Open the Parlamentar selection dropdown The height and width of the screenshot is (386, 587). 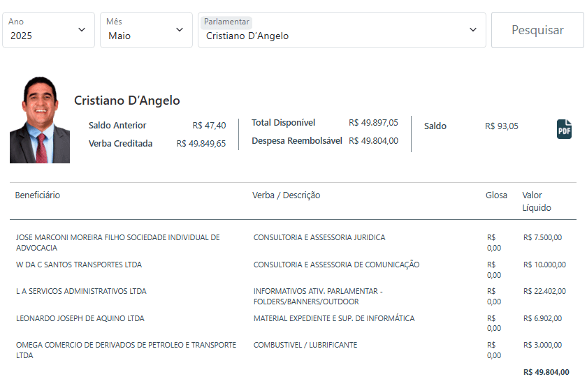coord(342,30)
